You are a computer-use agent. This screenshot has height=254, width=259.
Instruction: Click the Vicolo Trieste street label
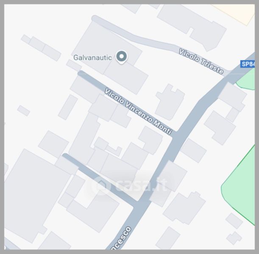pyautogui.click(x=201, y=61)
